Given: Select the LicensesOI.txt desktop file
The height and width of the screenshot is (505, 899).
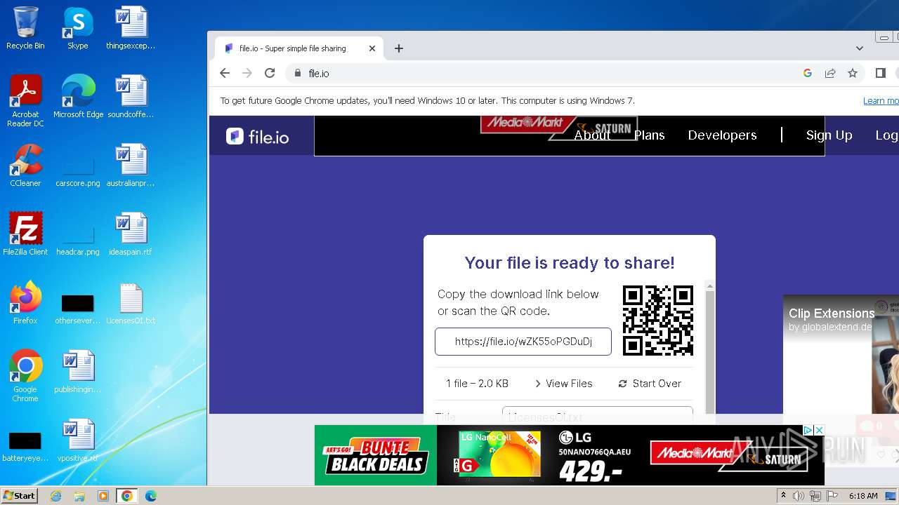Looking at the screenshot, I should [131, 303].
